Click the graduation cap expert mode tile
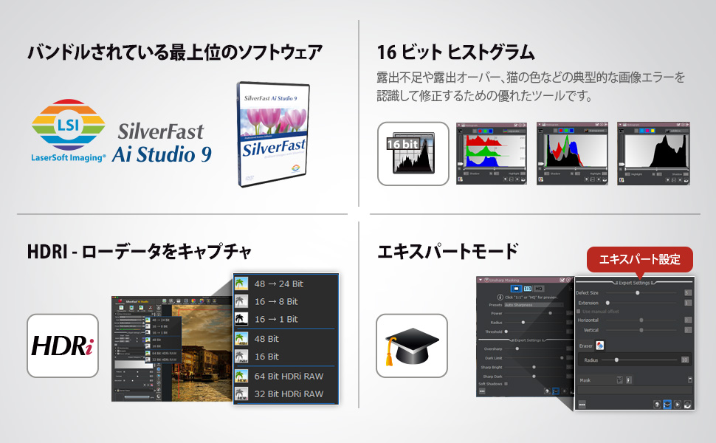Screen dimensions: 716x443 412,346
